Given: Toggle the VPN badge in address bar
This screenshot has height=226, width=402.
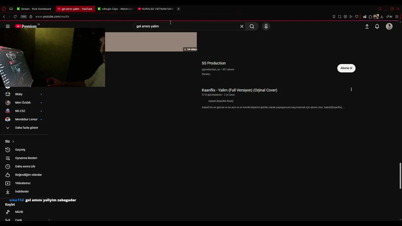Looking at the screenshot, I should (24, 17).
